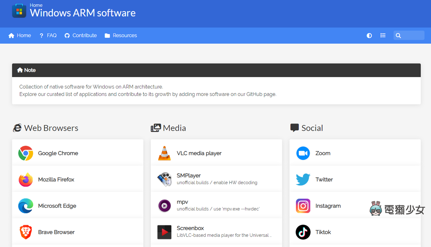Click 'Collection of native software' sentence

pyautogui.click(x=91, y=87)
